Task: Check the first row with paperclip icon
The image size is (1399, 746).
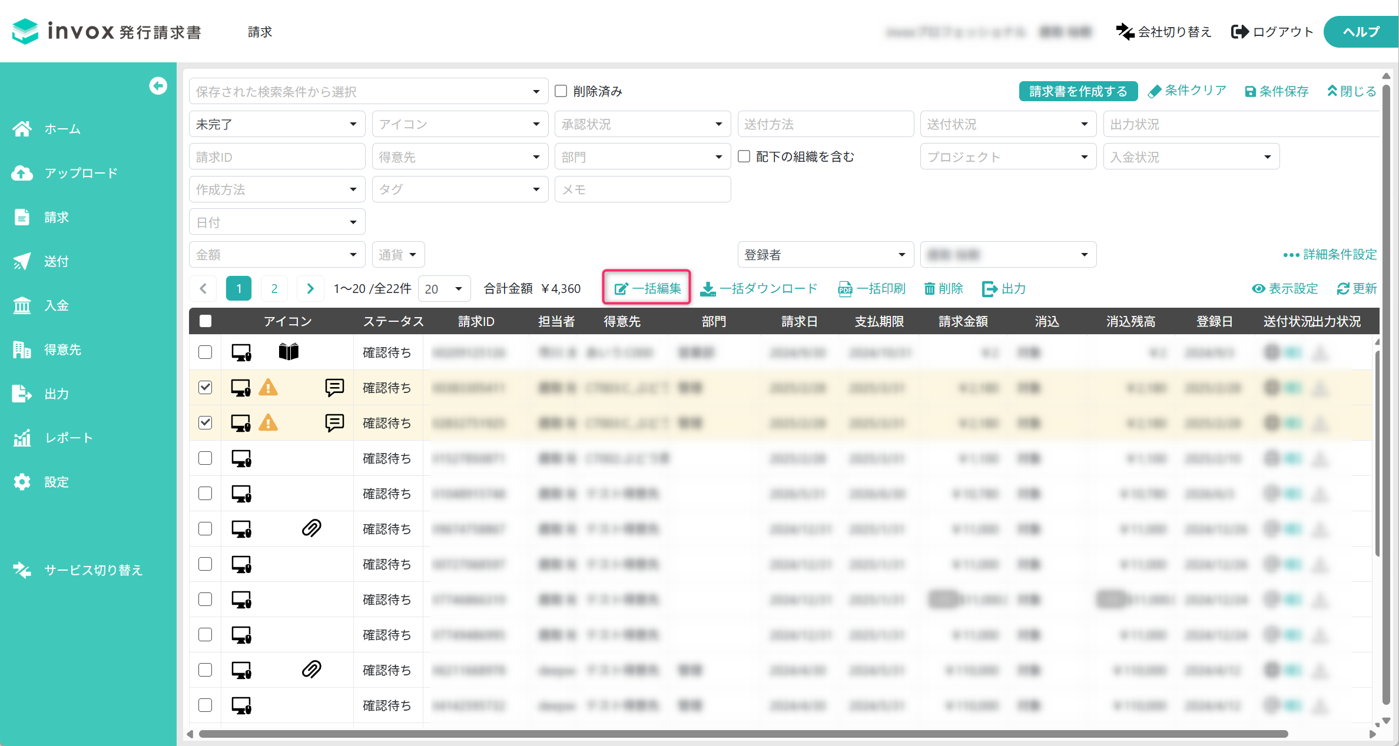Action: coord(205,528)
